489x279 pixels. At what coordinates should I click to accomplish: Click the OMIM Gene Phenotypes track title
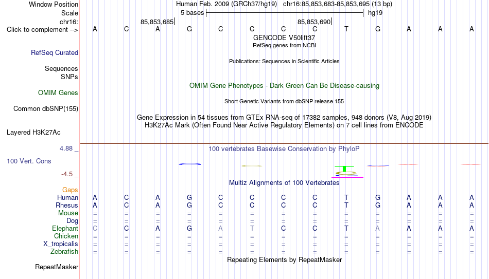click(284, 86)
